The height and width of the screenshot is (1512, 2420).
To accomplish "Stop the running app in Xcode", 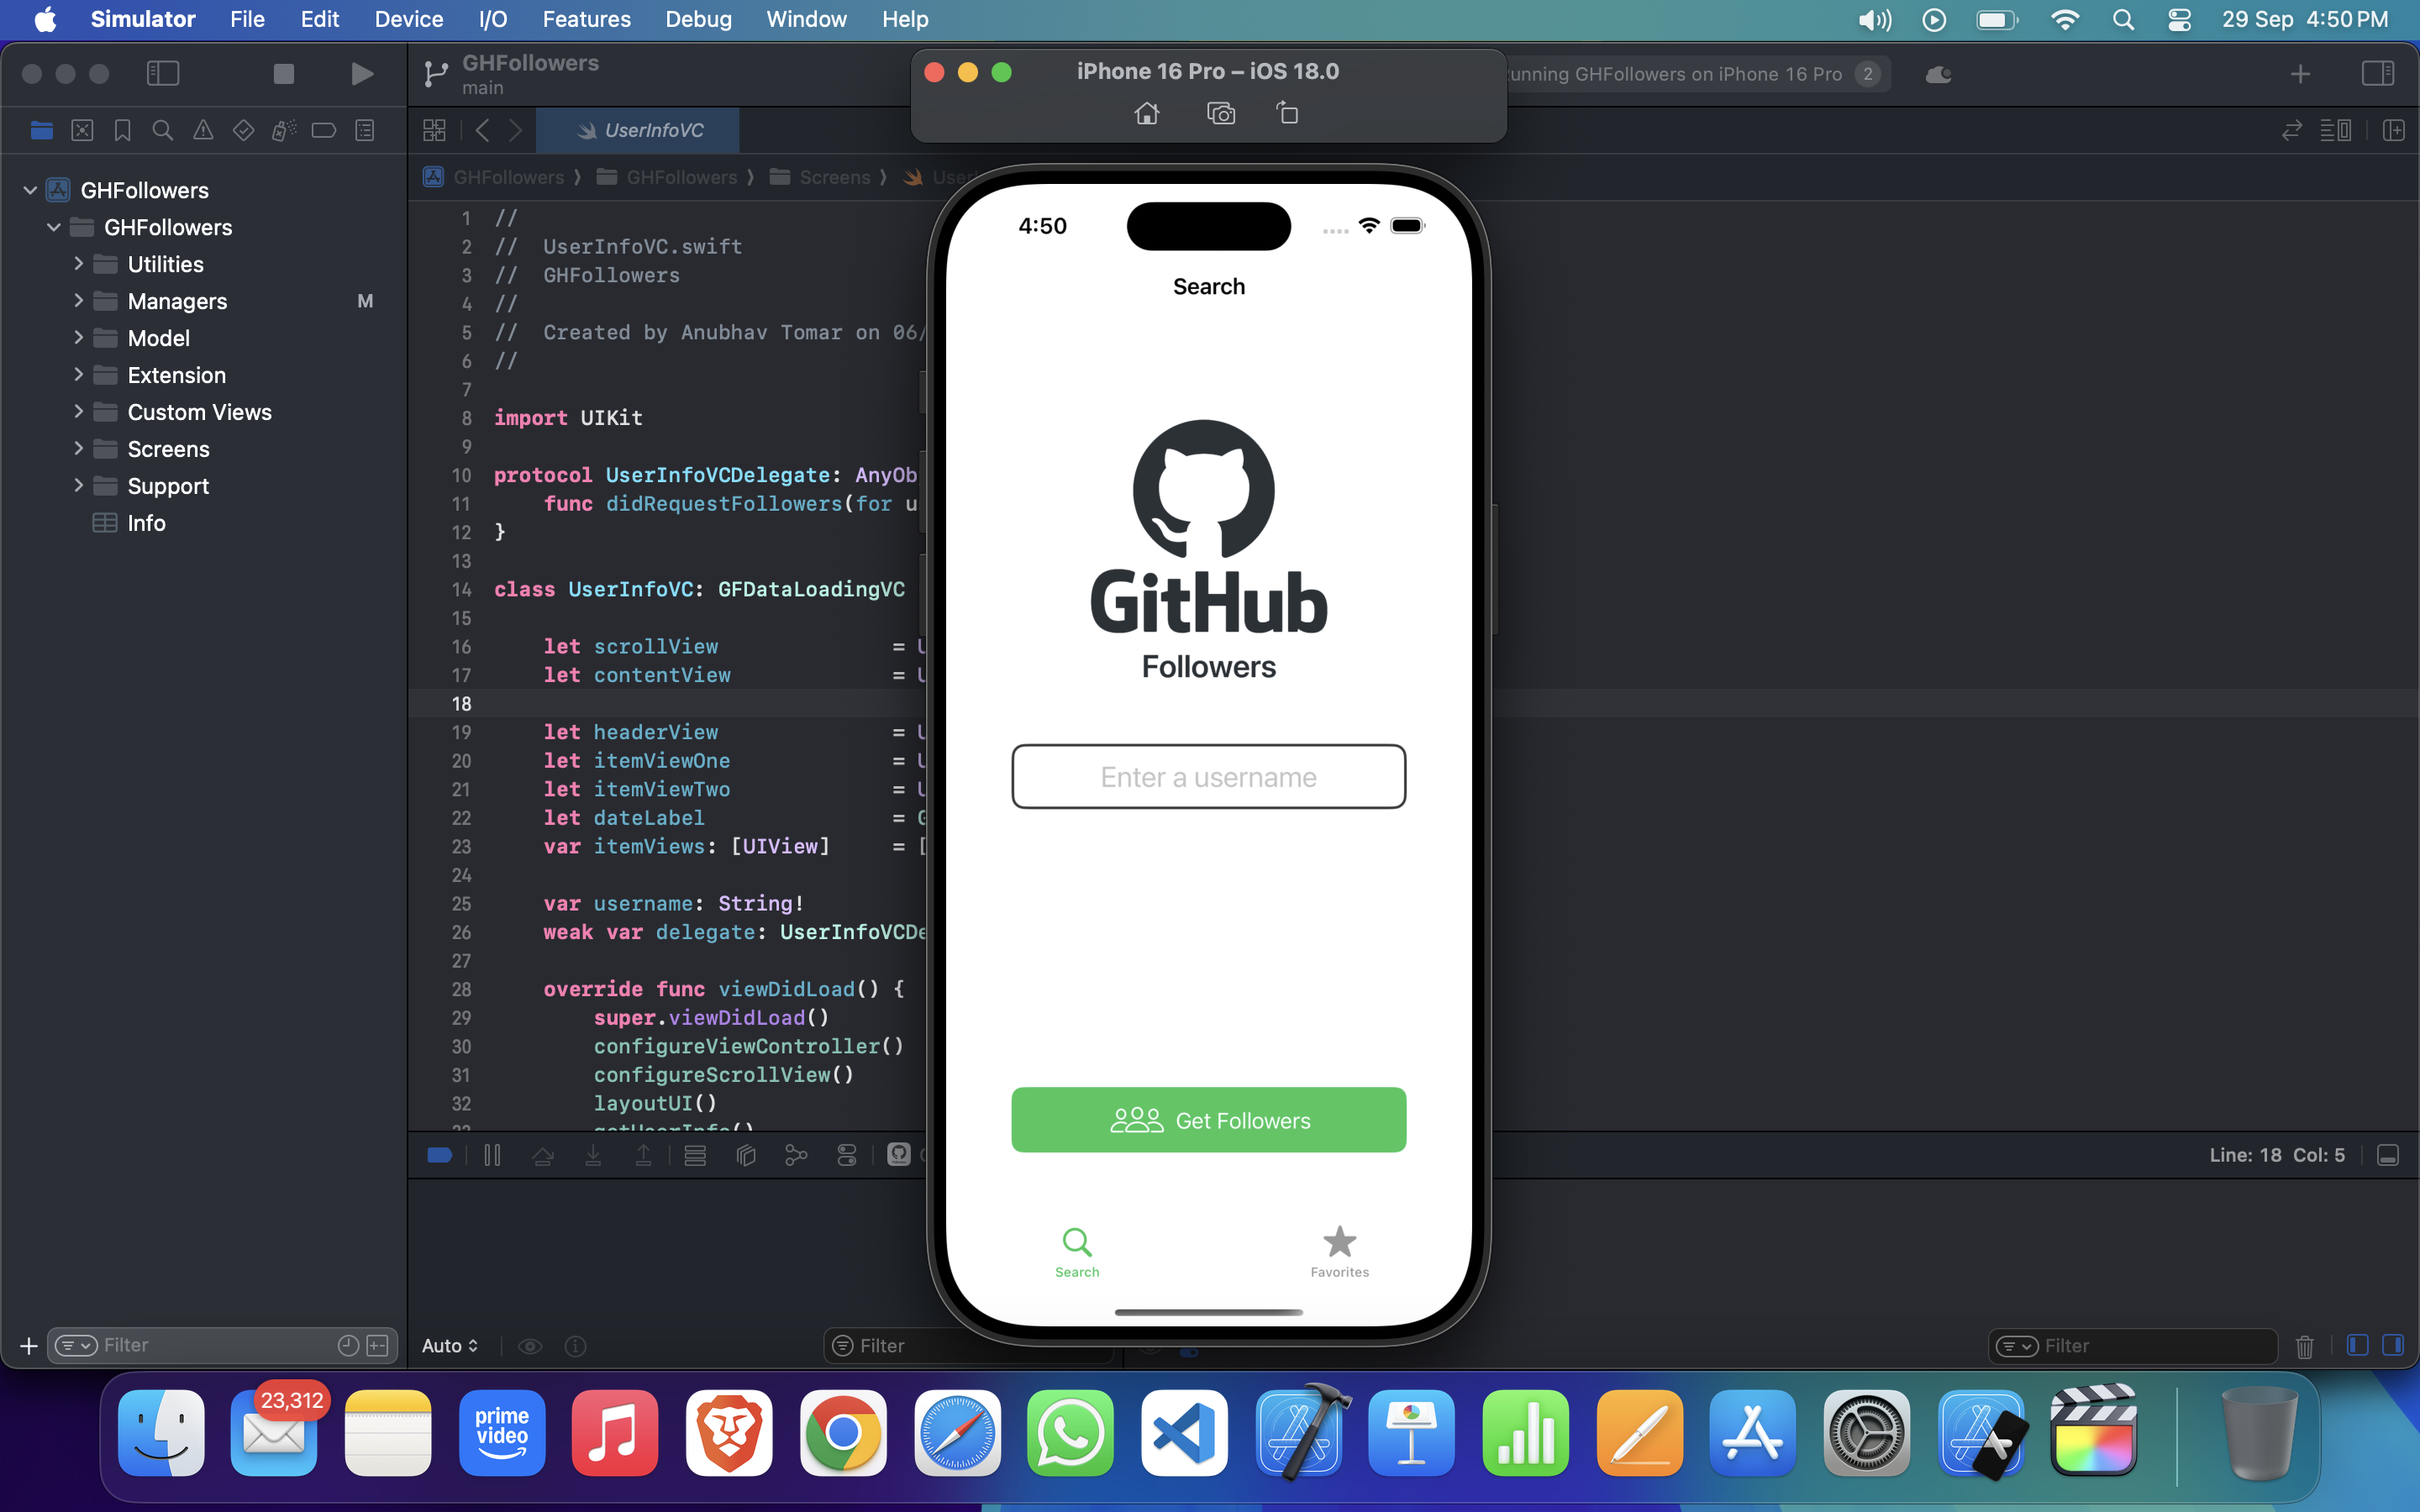I will pyautogui.click(x=284, y=74).
